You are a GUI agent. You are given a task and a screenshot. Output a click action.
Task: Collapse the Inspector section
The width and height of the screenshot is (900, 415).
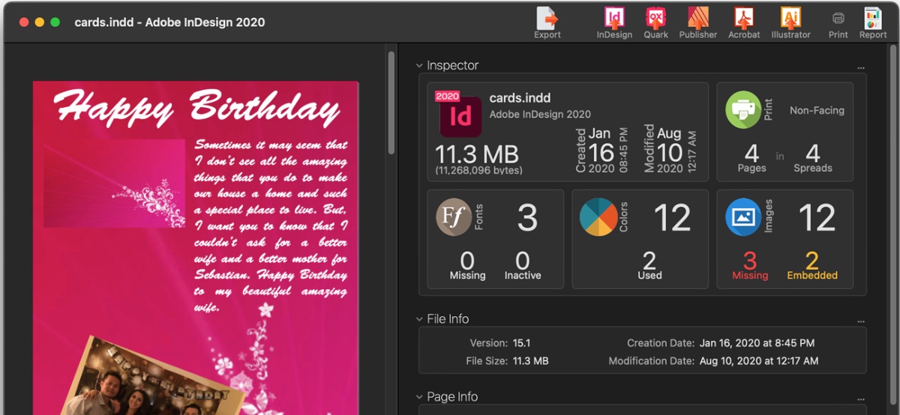tap(420, 66)
